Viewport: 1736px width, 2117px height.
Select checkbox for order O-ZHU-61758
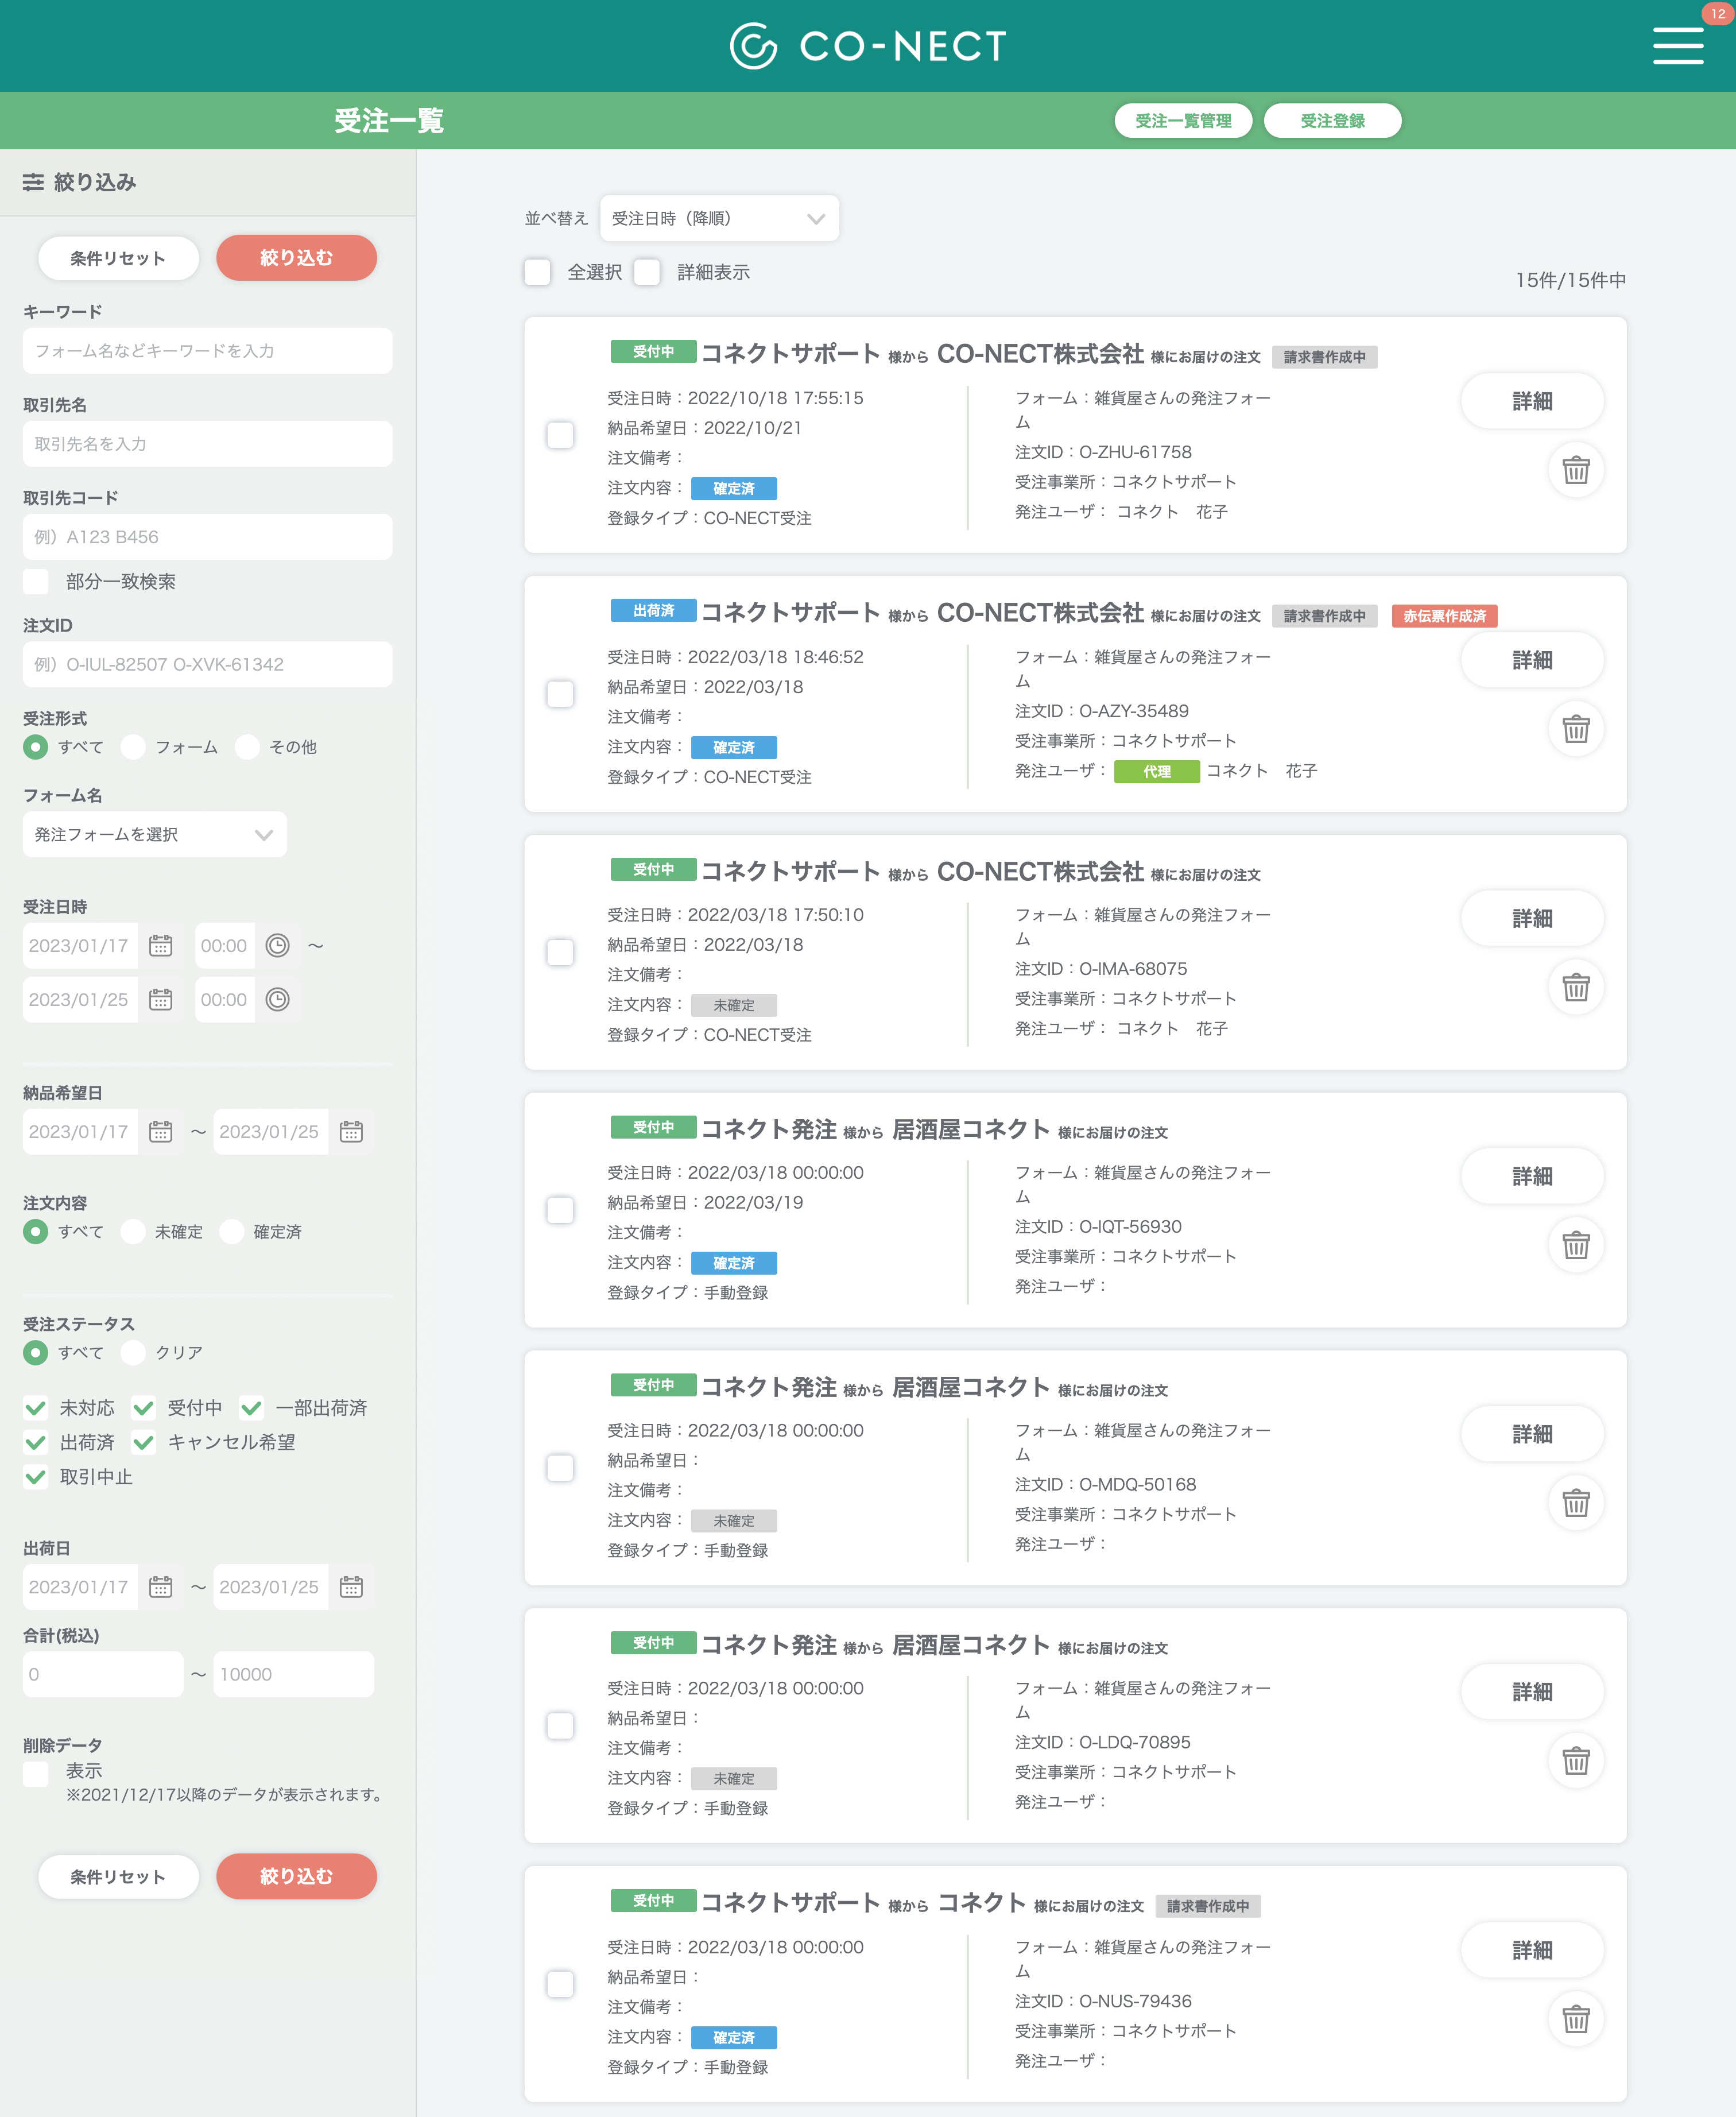560,435
